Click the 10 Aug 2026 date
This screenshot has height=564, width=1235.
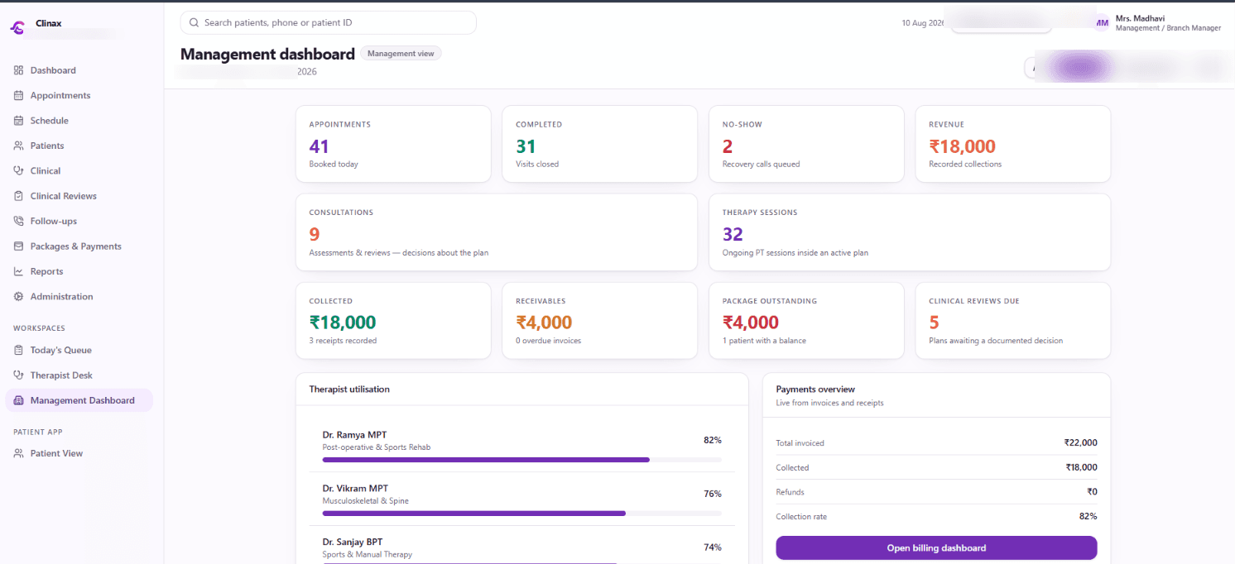click(923, 23)
